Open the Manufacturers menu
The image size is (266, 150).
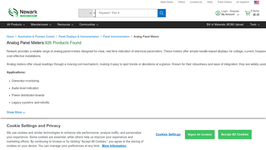pos(41,25)
